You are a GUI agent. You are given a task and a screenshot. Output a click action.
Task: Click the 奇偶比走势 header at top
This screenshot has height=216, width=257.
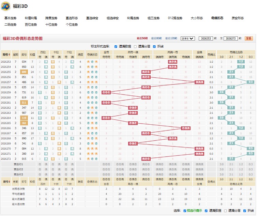(236, 52)
